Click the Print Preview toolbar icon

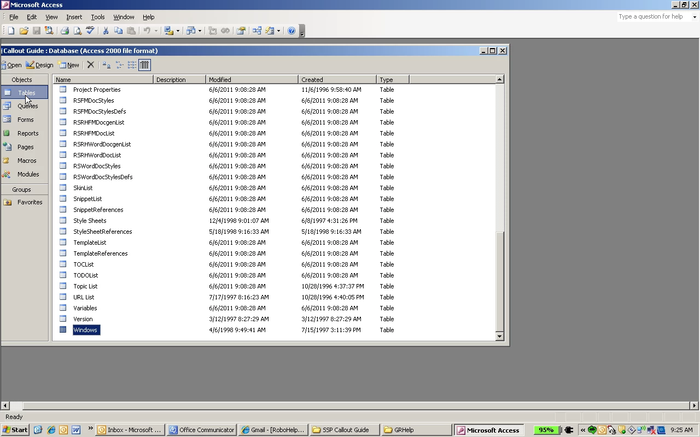coord(77,31)
